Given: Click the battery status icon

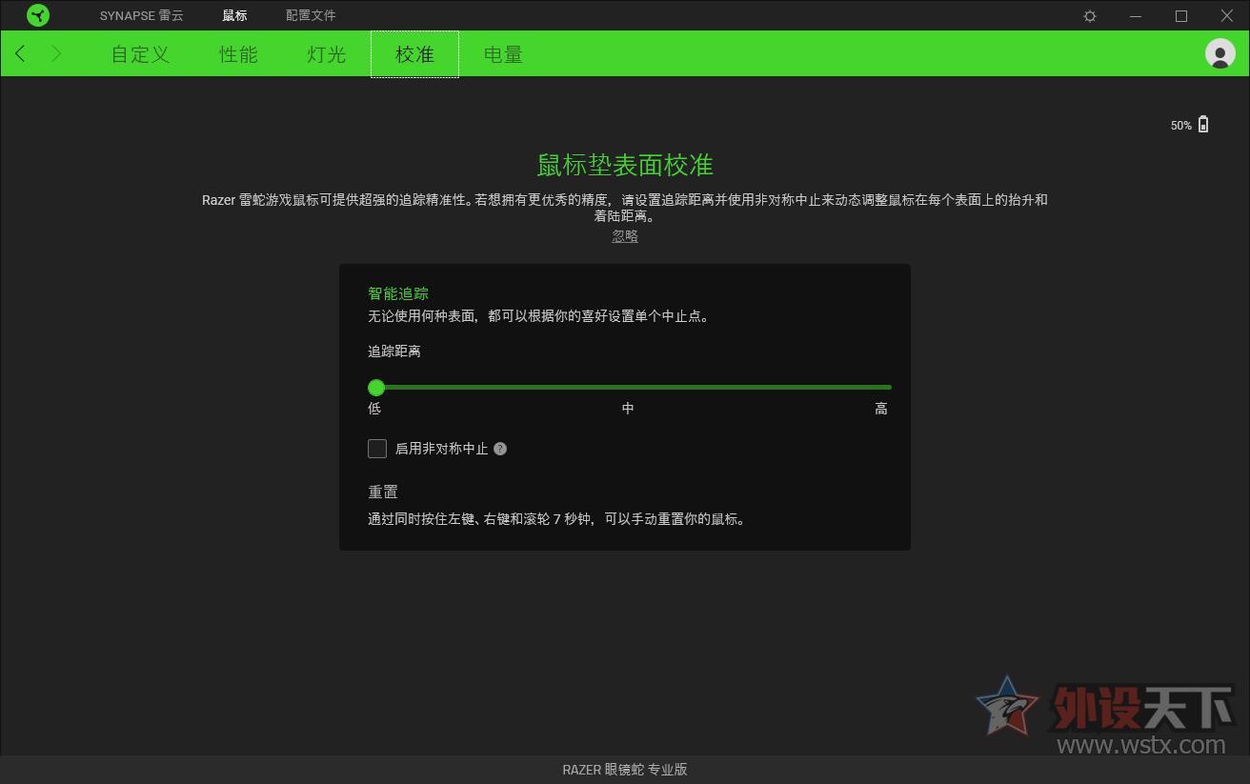Looking at the screenshot, I should 1203,125.
